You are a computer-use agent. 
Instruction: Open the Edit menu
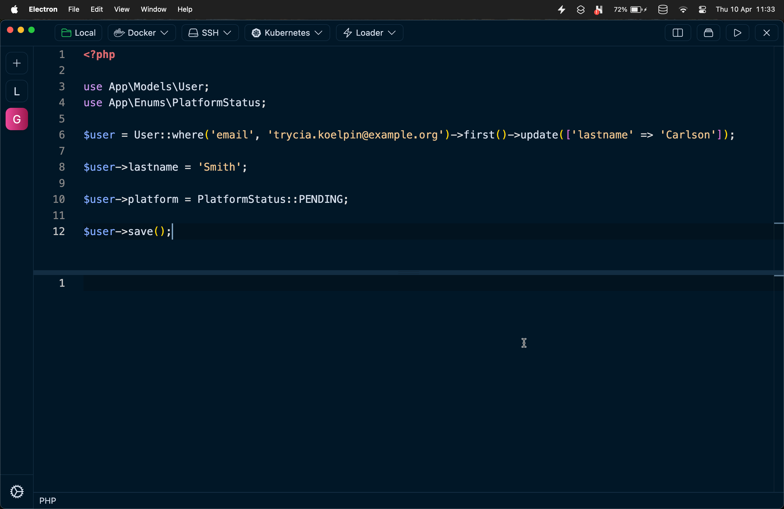(97, 9)
